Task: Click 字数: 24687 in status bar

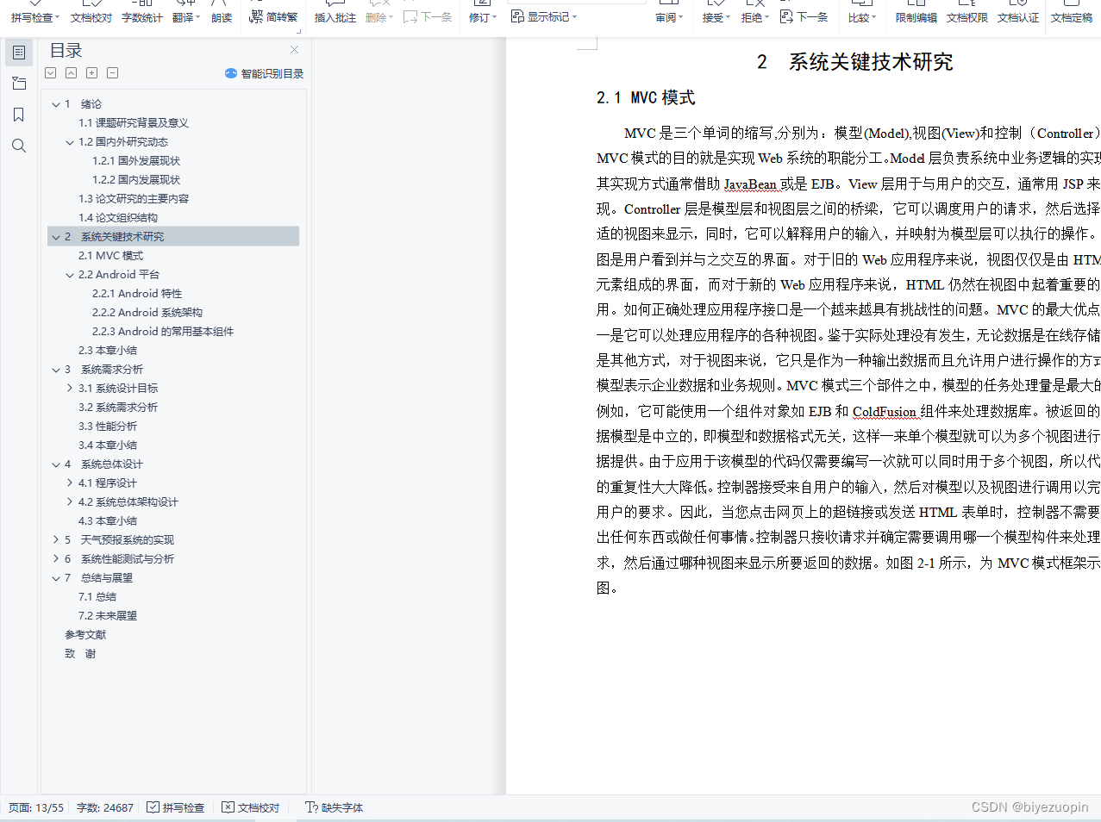Action: [105, 808]
